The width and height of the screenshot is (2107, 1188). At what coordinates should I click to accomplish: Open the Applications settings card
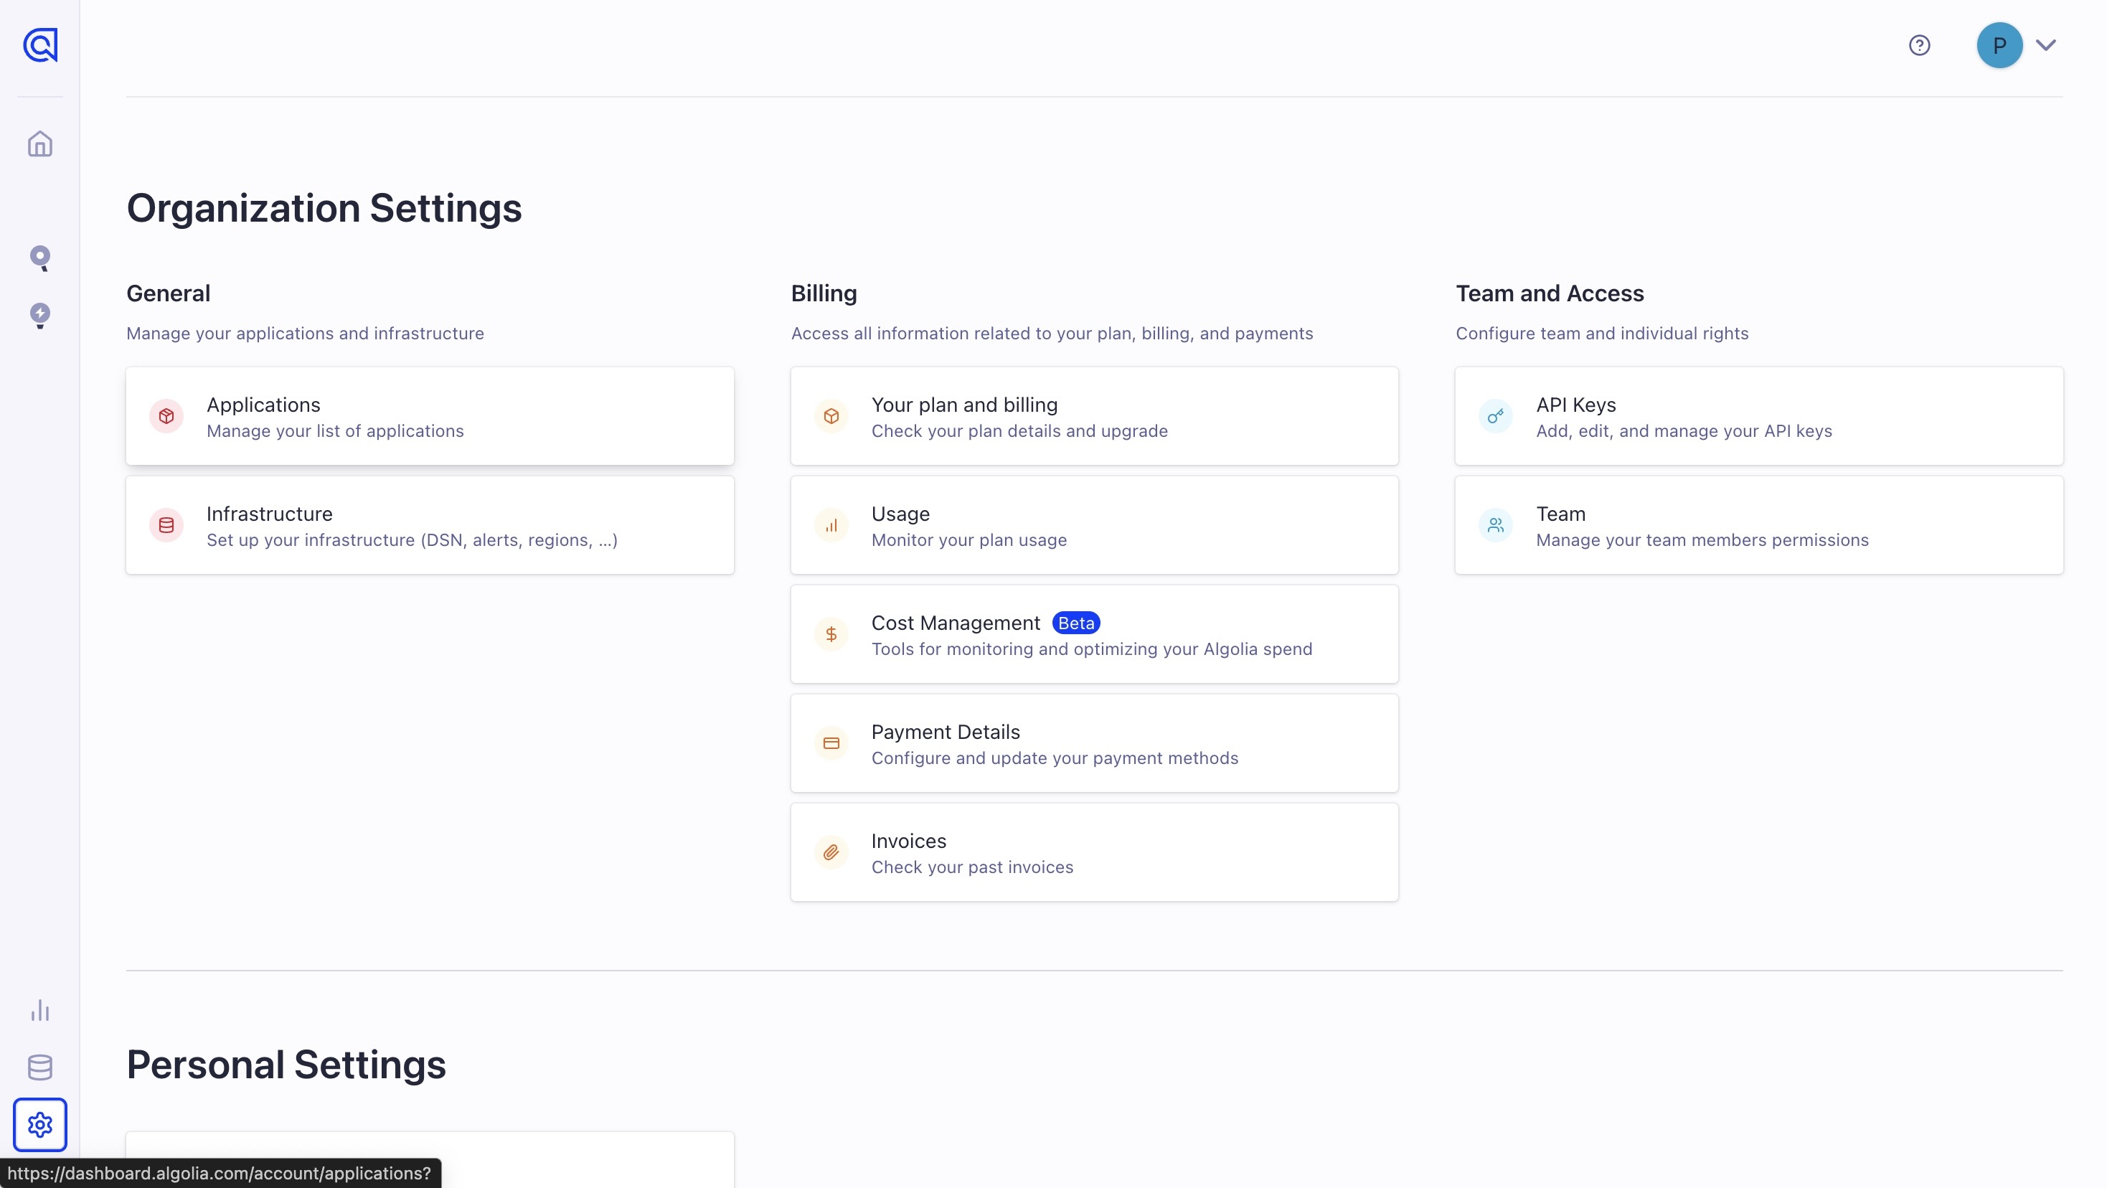tap(430, 417)
